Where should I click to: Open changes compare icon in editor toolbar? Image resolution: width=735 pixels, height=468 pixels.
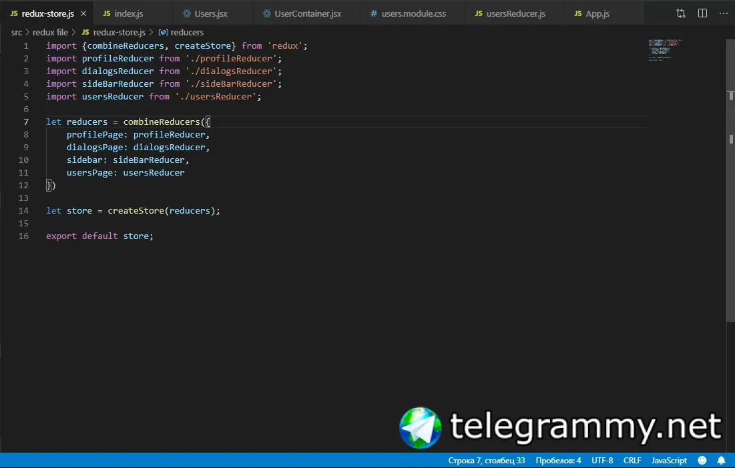click(x=681, y=13)
